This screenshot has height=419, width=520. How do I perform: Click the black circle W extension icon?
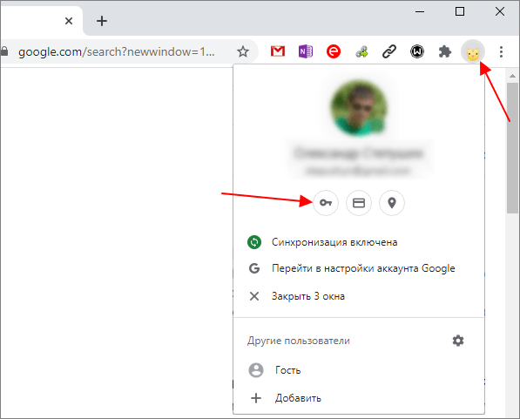(417, 51)
